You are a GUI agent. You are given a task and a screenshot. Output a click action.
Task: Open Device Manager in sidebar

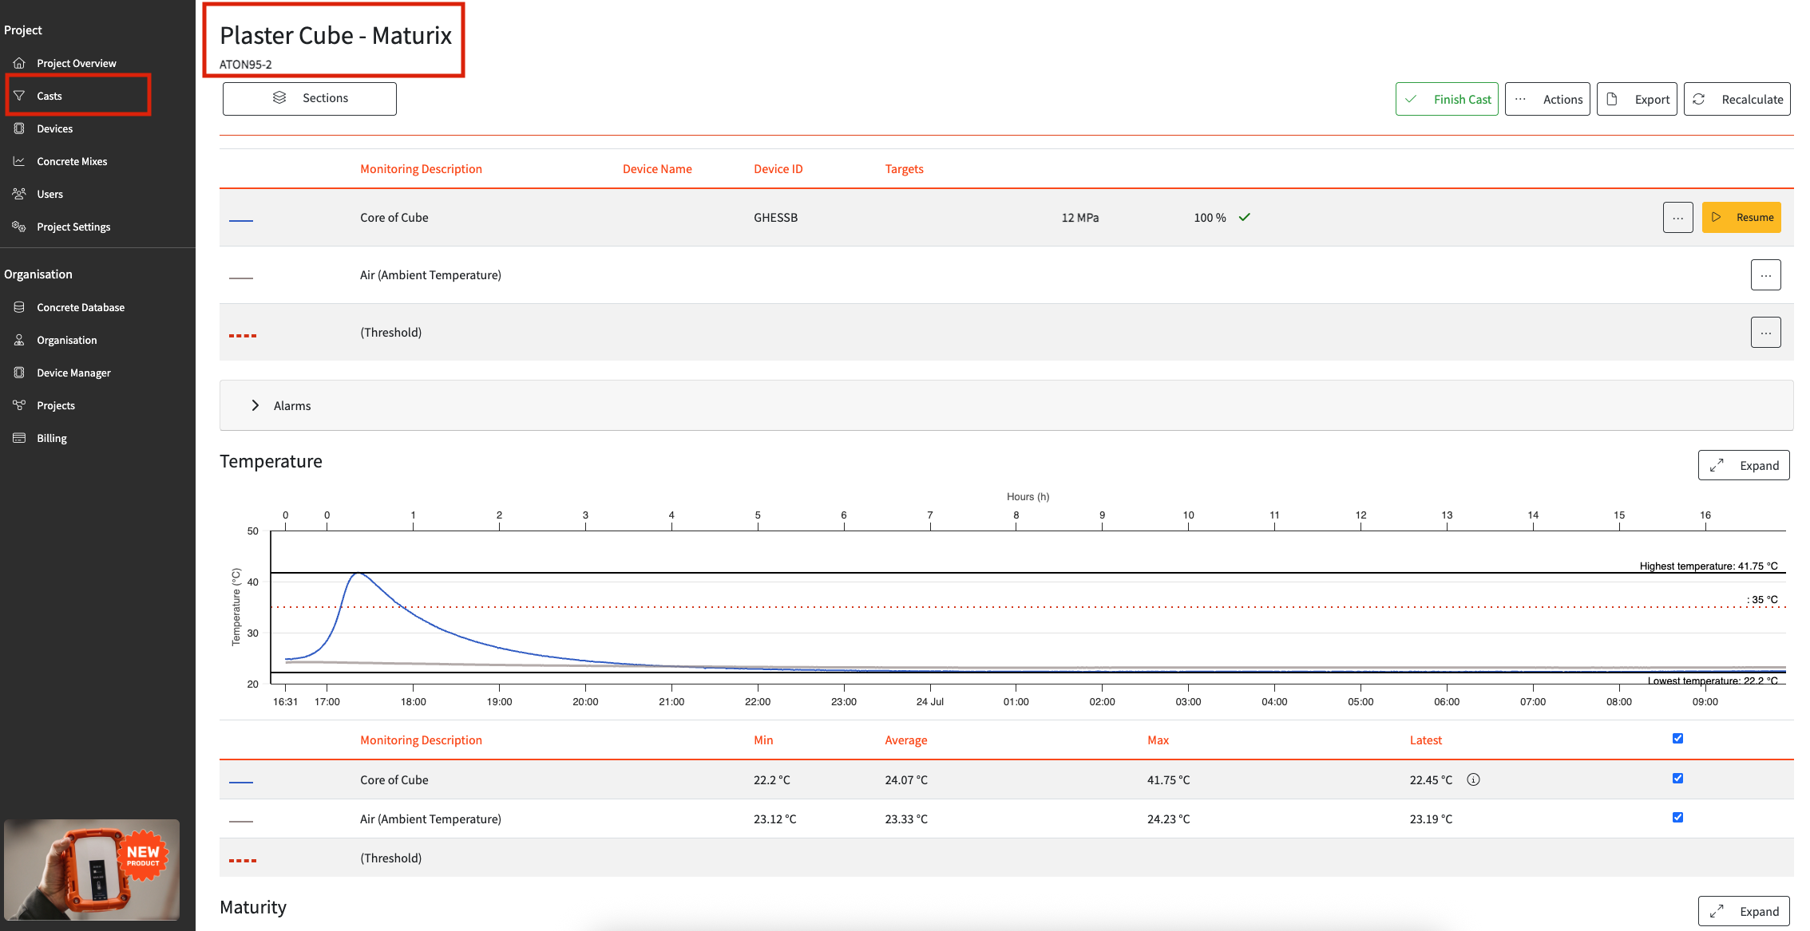click(73, 373)
